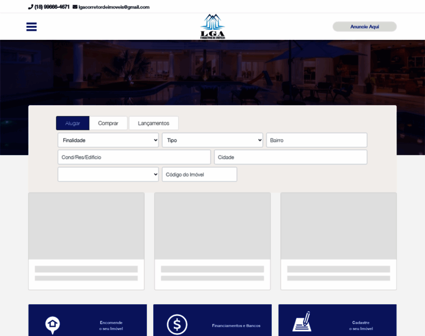This screenshot has height=336, width=425.
Task: Open the Lançamentos tab
Action: pos(154,123)
